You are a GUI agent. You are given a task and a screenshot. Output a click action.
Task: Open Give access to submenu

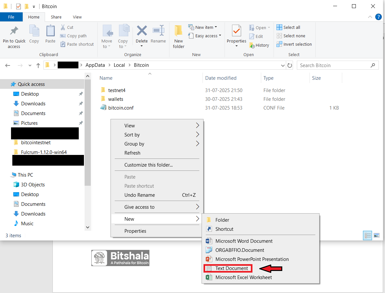(x=157, y=207)
